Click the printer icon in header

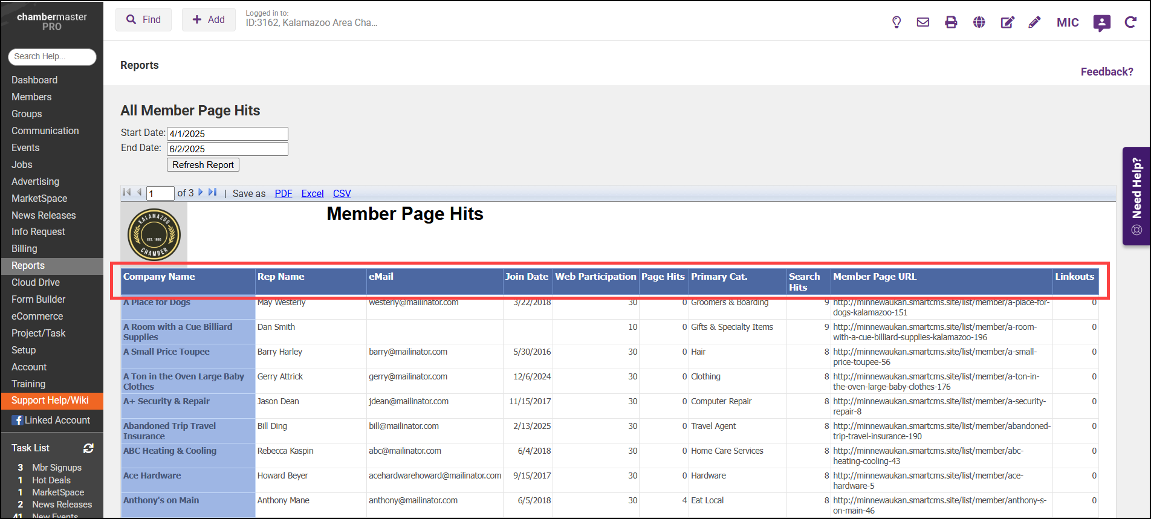click(951, 22)
